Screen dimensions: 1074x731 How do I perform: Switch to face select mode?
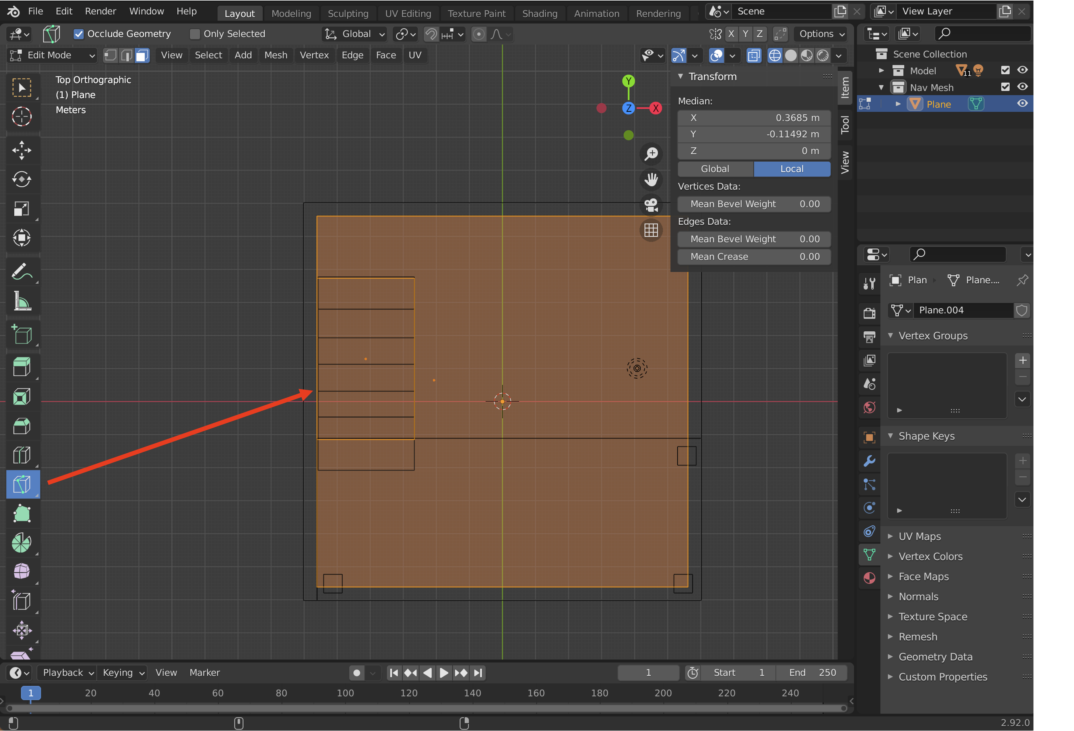pos(142,55)
